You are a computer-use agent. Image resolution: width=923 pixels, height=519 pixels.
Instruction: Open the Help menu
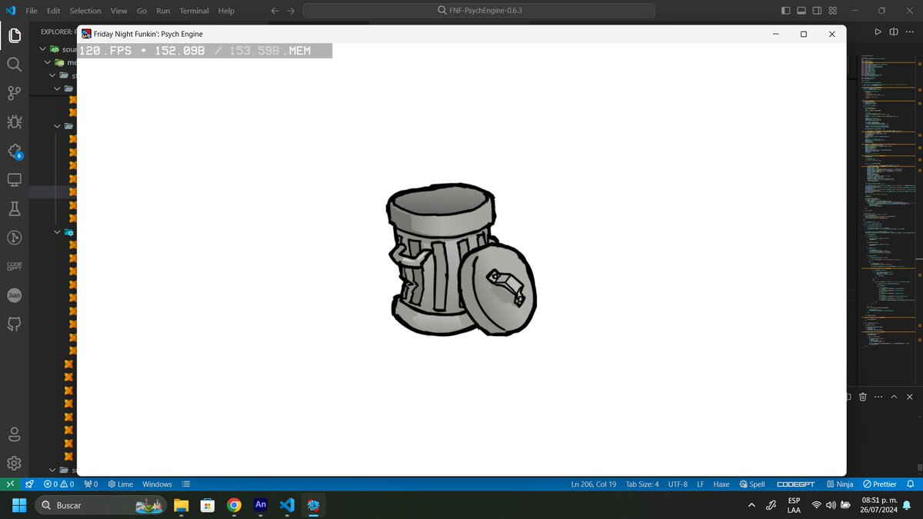point(226,11)
